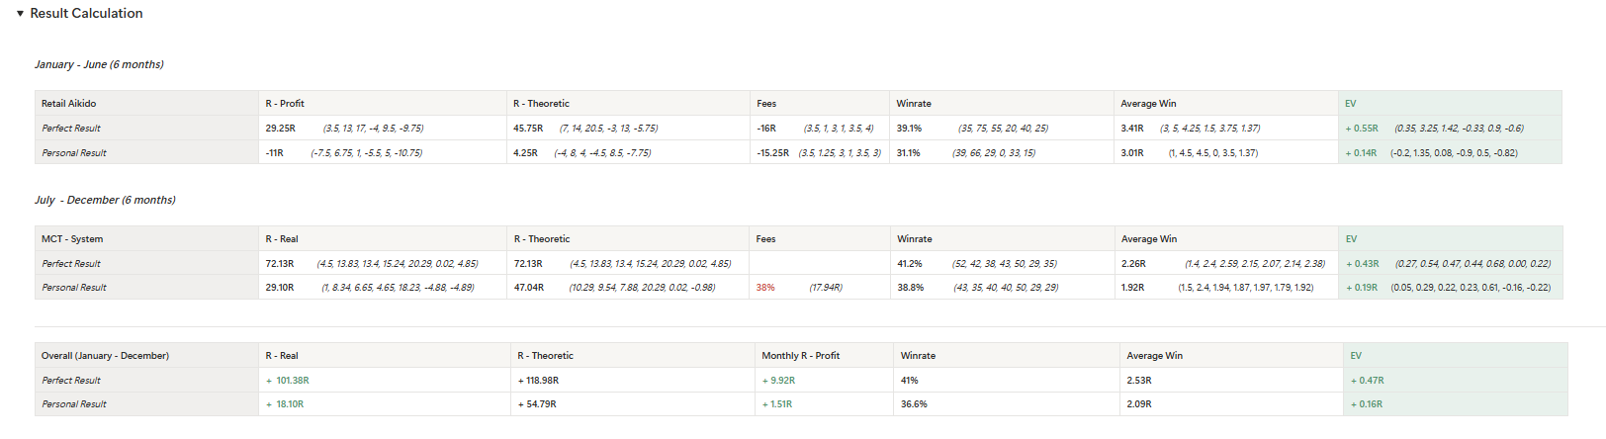Click the +0.55R EV cell

pyautogui.click(x=1451, y=128)
